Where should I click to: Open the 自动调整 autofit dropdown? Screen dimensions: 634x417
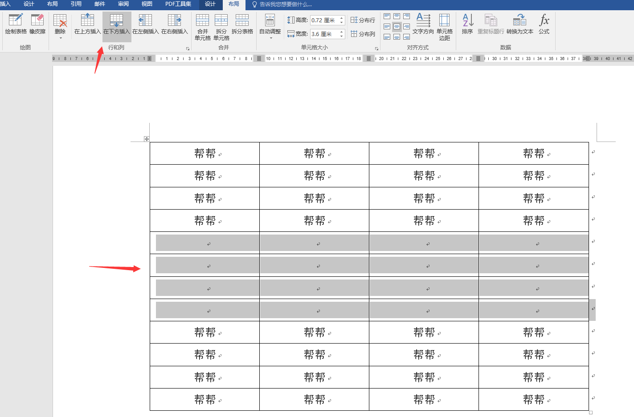[x=270, y=26]
